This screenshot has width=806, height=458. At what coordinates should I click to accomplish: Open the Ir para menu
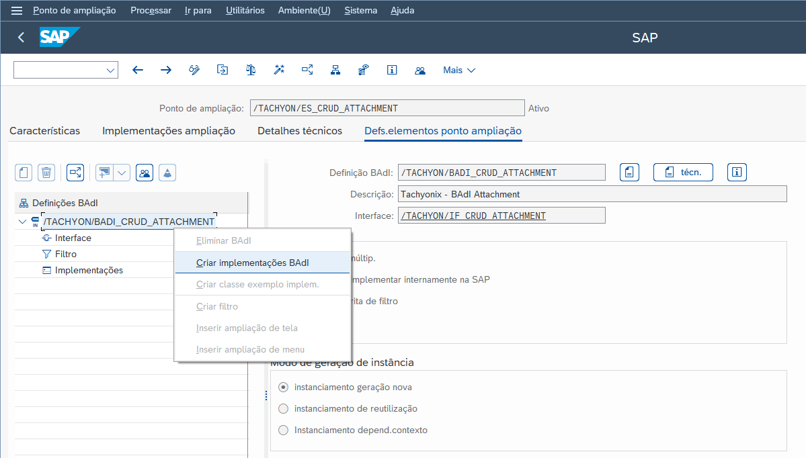point(198,10)
